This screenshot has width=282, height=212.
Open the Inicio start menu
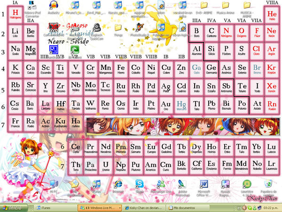[14, 208]
